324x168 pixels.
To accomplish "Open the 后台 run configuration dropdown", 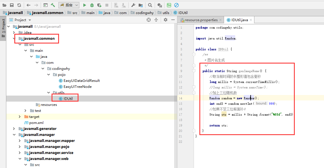I will click(x=69, y=5).
